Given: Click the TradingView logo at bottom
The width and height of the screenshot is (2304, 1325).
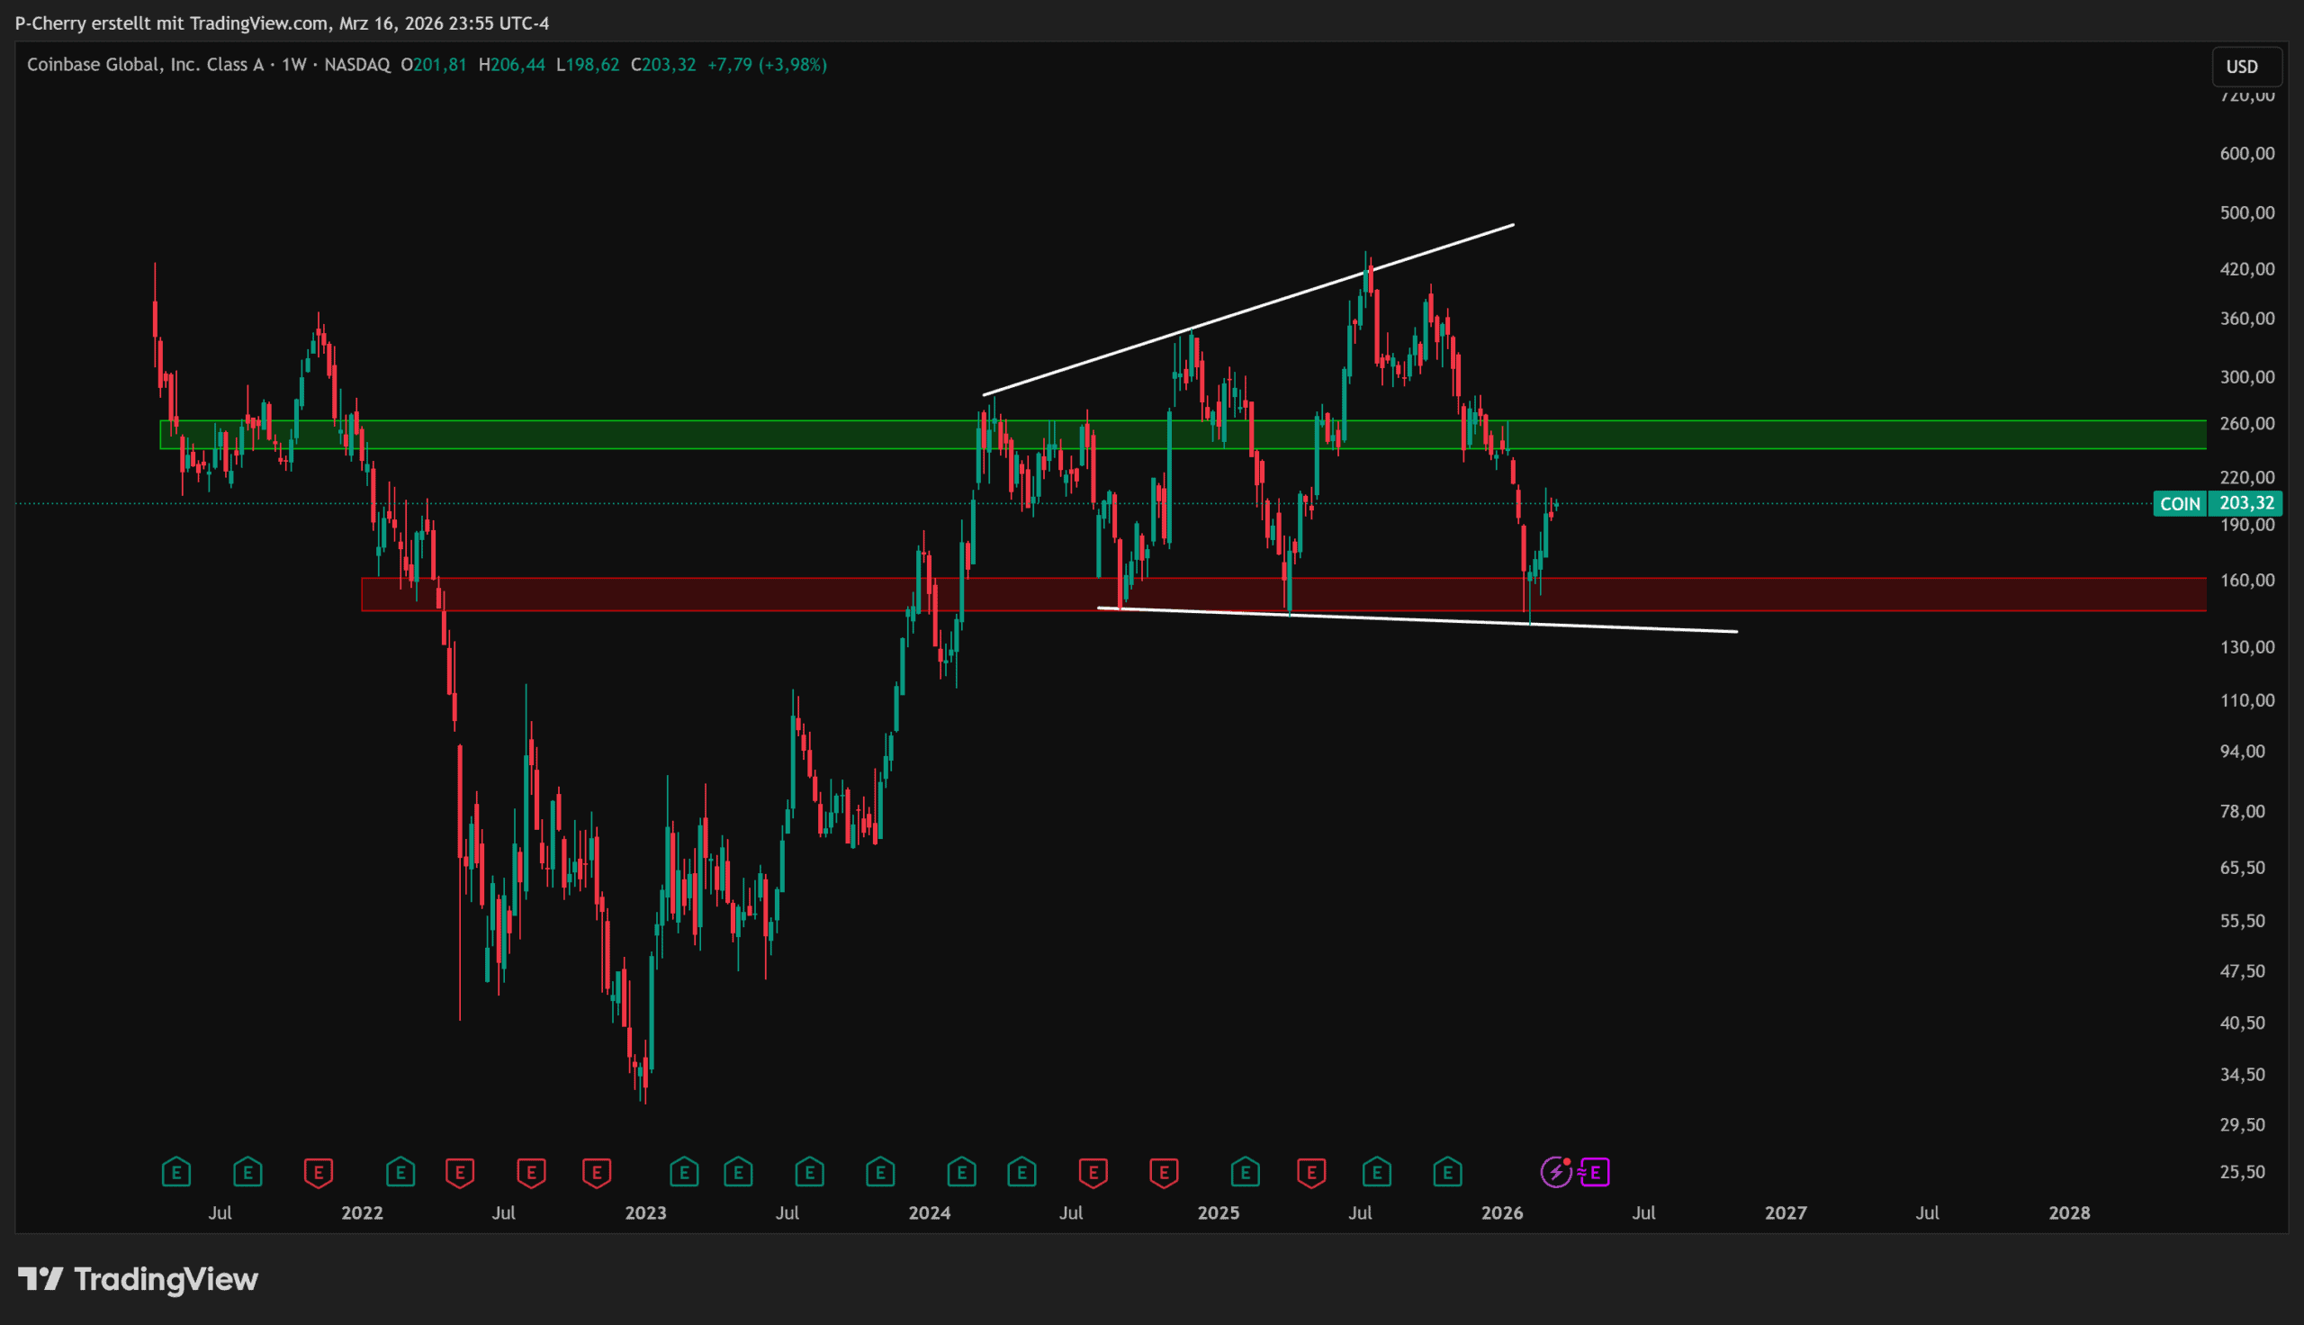Looking at the screenshot, I should coord(139,1279).
